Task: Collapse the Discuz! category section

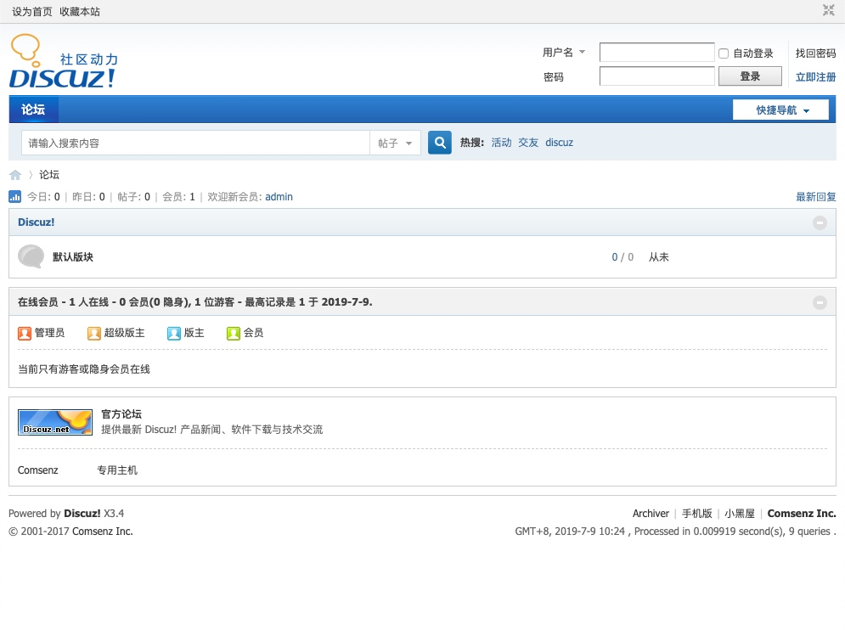Action: (x=820, y=222)
